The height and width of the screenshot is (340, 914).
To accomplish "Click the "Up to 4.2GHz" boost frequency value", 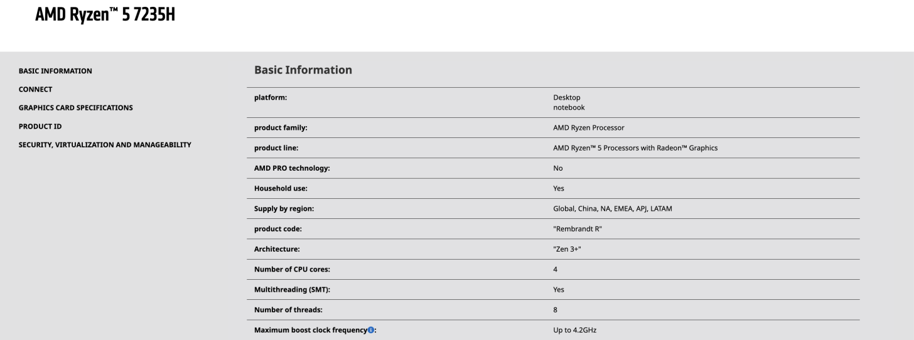I will [x=574, y=329].
